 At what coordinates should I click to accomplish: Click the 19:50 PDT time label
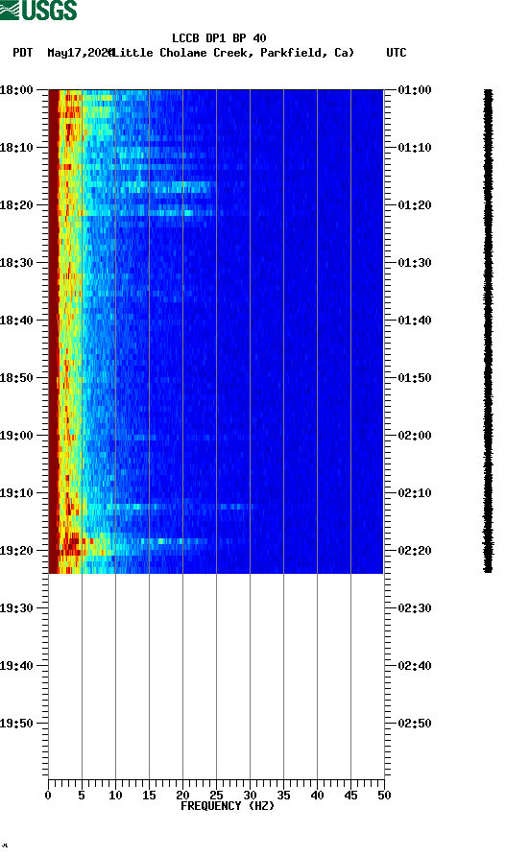16,724
